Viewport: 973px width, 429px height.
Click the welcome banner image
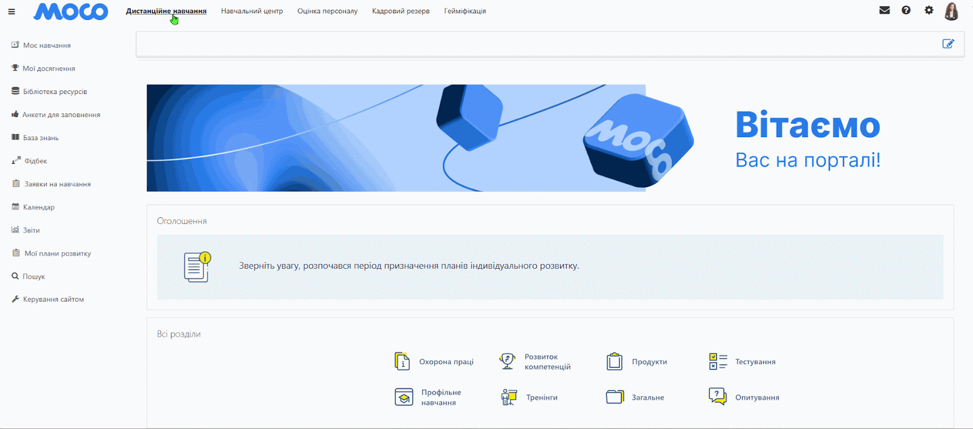[x=550, y=138]
